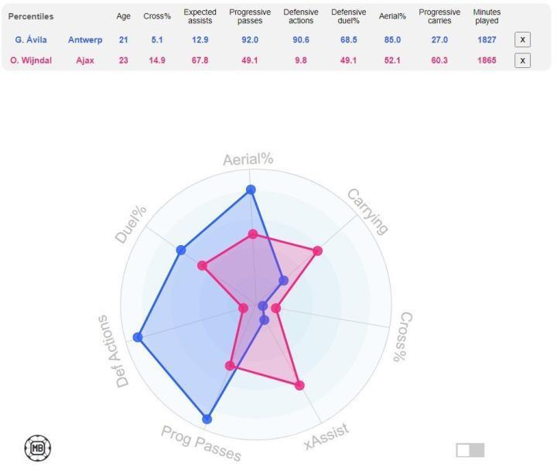Remove O. Wijndal row with x button
557x471 pixels.
click(522, 60)
